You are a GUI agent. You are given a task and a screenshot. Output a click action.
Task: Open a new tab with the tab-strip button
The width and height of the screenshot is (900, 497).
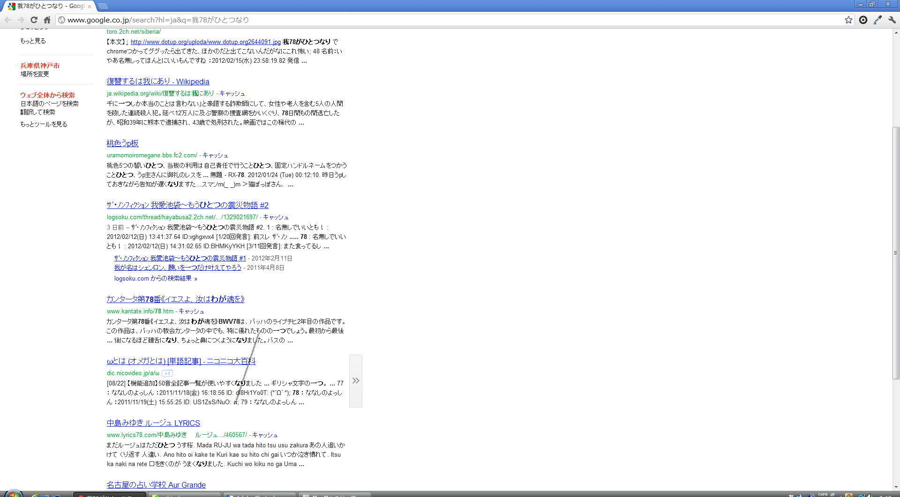(103, 6)
